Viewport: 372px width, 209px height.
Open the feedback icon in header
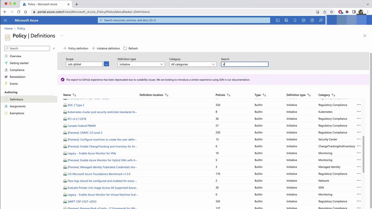[321, 20]
